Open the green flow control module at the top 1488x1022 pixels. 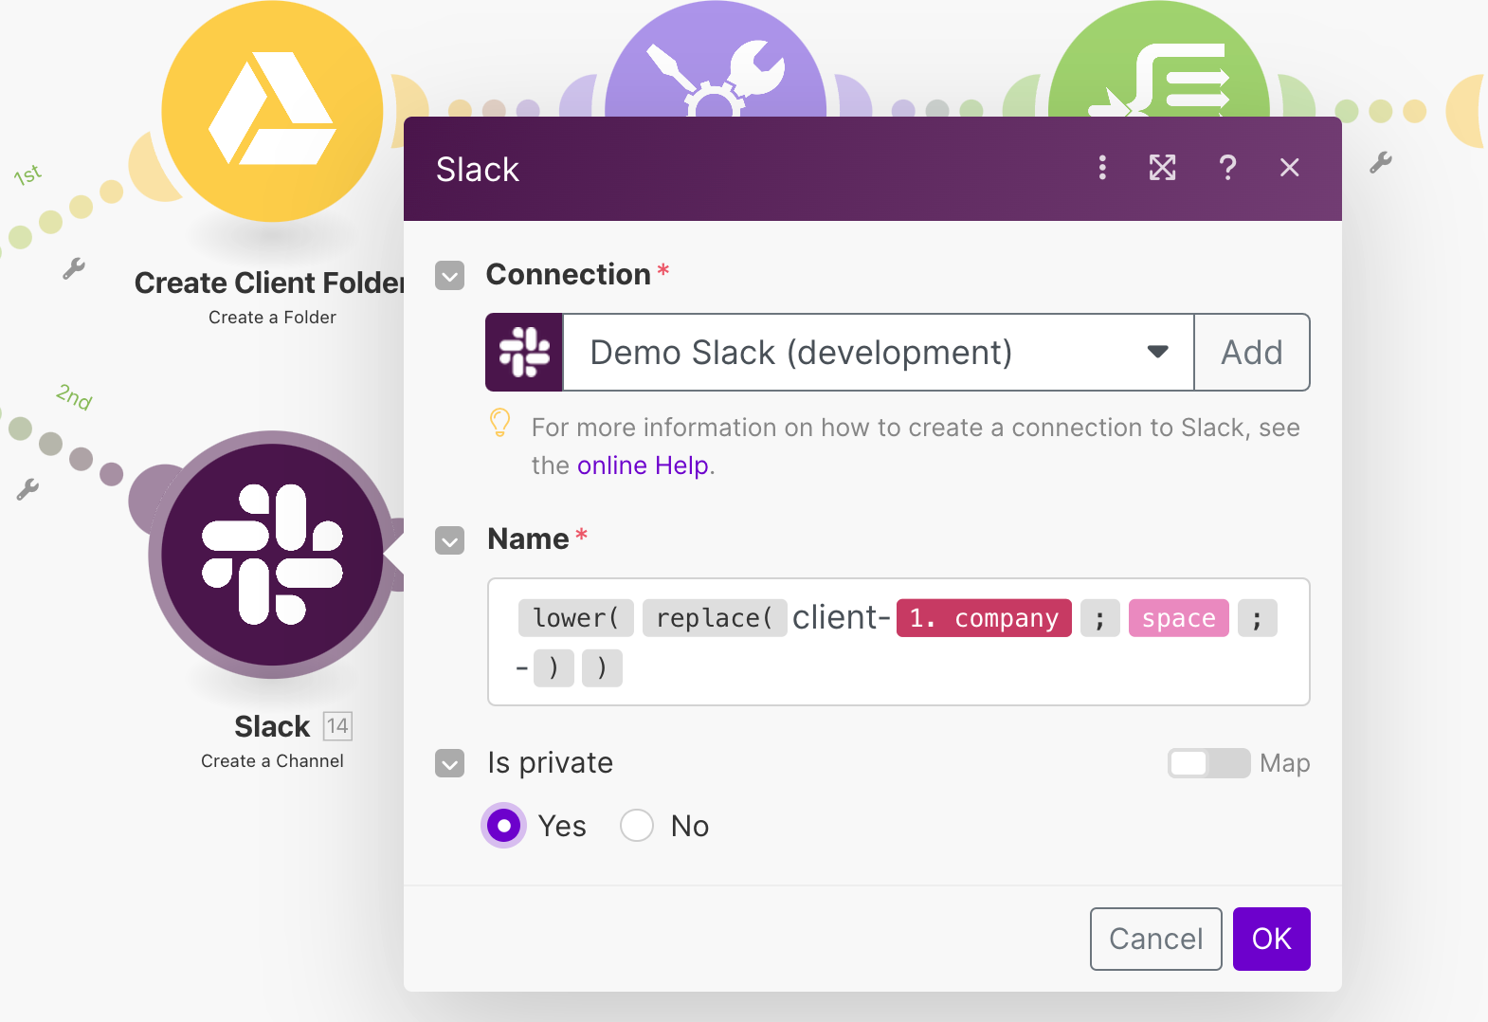point(1158,59)
